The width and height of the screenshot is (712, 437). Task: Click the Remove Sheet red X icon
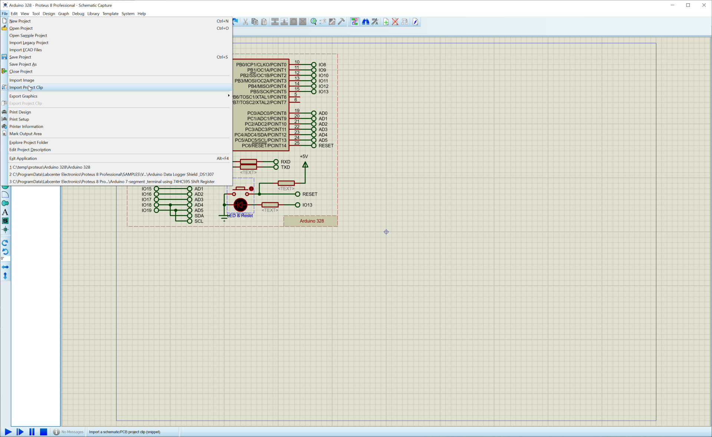point(395,22)
